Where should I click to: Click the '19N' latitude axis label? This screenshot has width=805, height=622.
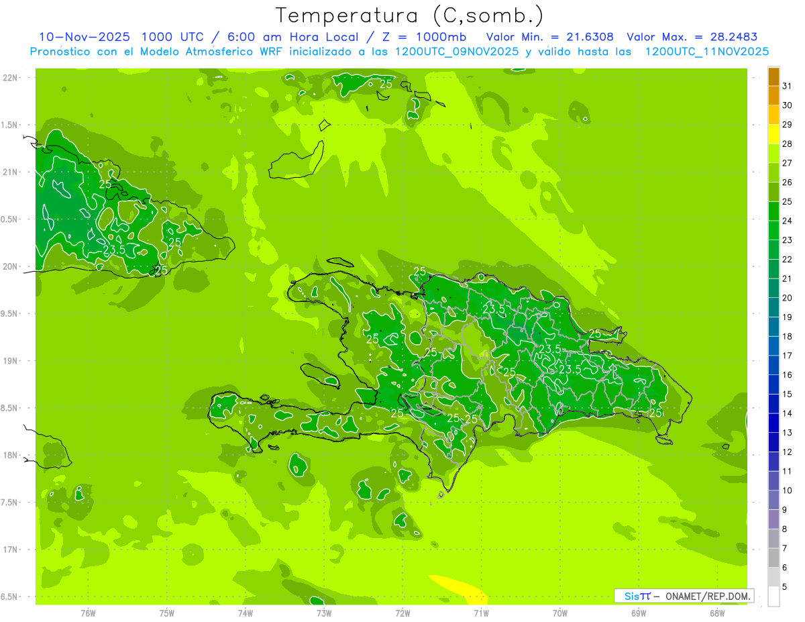[x=11, y=361]
